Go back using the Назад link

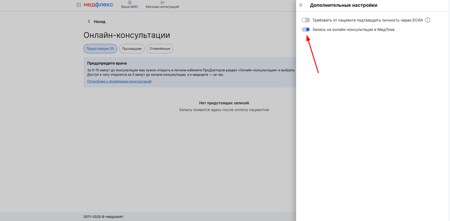click(x=96, y=21)
